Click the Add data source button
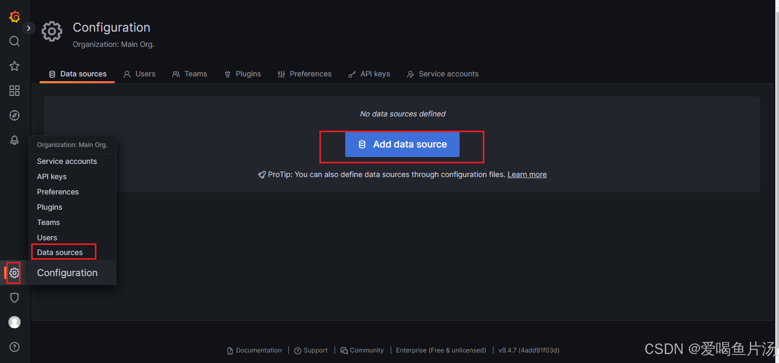This screenshot has width=779, height=363. coord(402,144)
